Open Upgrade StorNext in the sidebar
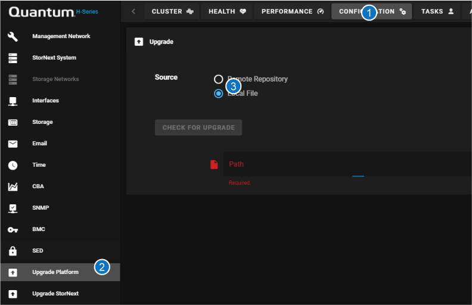The width and height of the screenshot is (472, 305). pos(55,294)
